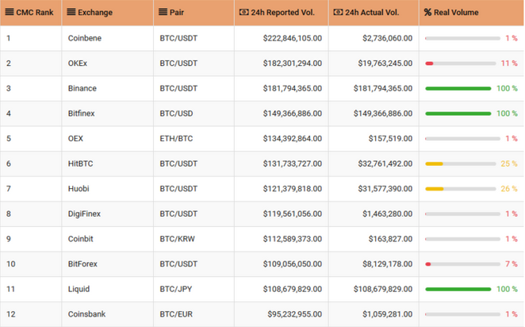Click reported volume $109,056,050.00
The image size is (525, 327).
point(293,264)
